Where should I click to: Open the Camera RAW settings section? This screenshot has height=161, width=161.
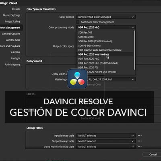(13, 40)
